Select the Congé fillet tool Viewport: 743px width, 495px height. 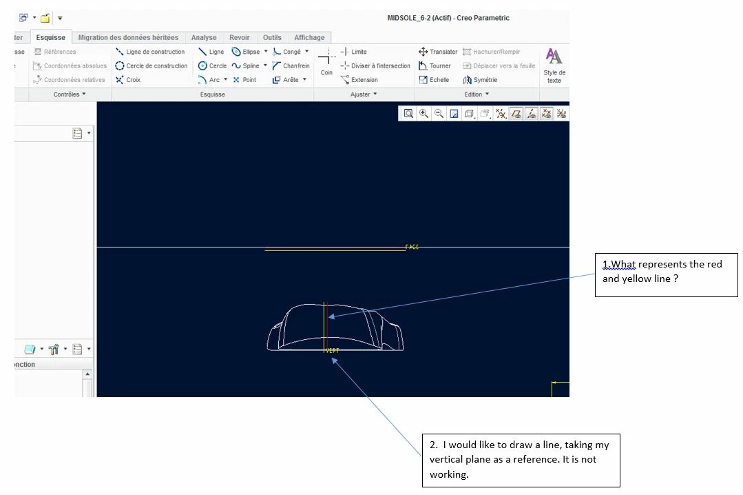pos(286,52)
